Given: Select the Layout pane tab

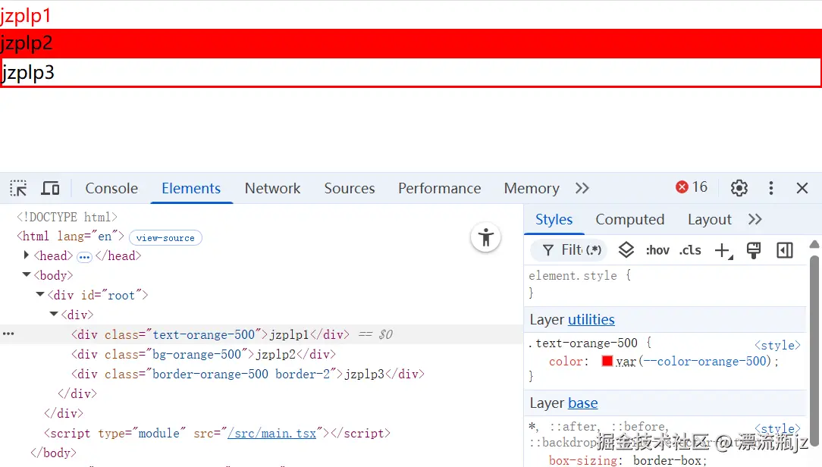Looking at the screenshot, I should [709, 219].
